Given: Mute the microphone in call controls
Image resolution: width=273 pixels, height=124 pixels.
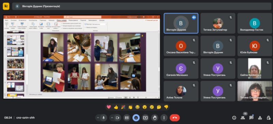Looking at the screenshot, I should (104, 118).
